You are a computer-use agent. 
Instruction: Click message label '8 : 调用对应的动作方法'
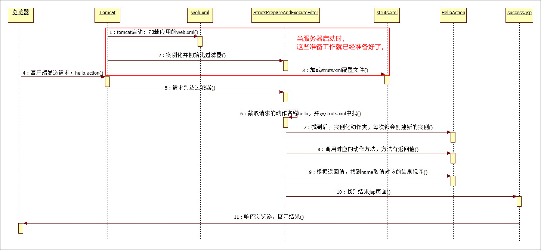[347, 149]
